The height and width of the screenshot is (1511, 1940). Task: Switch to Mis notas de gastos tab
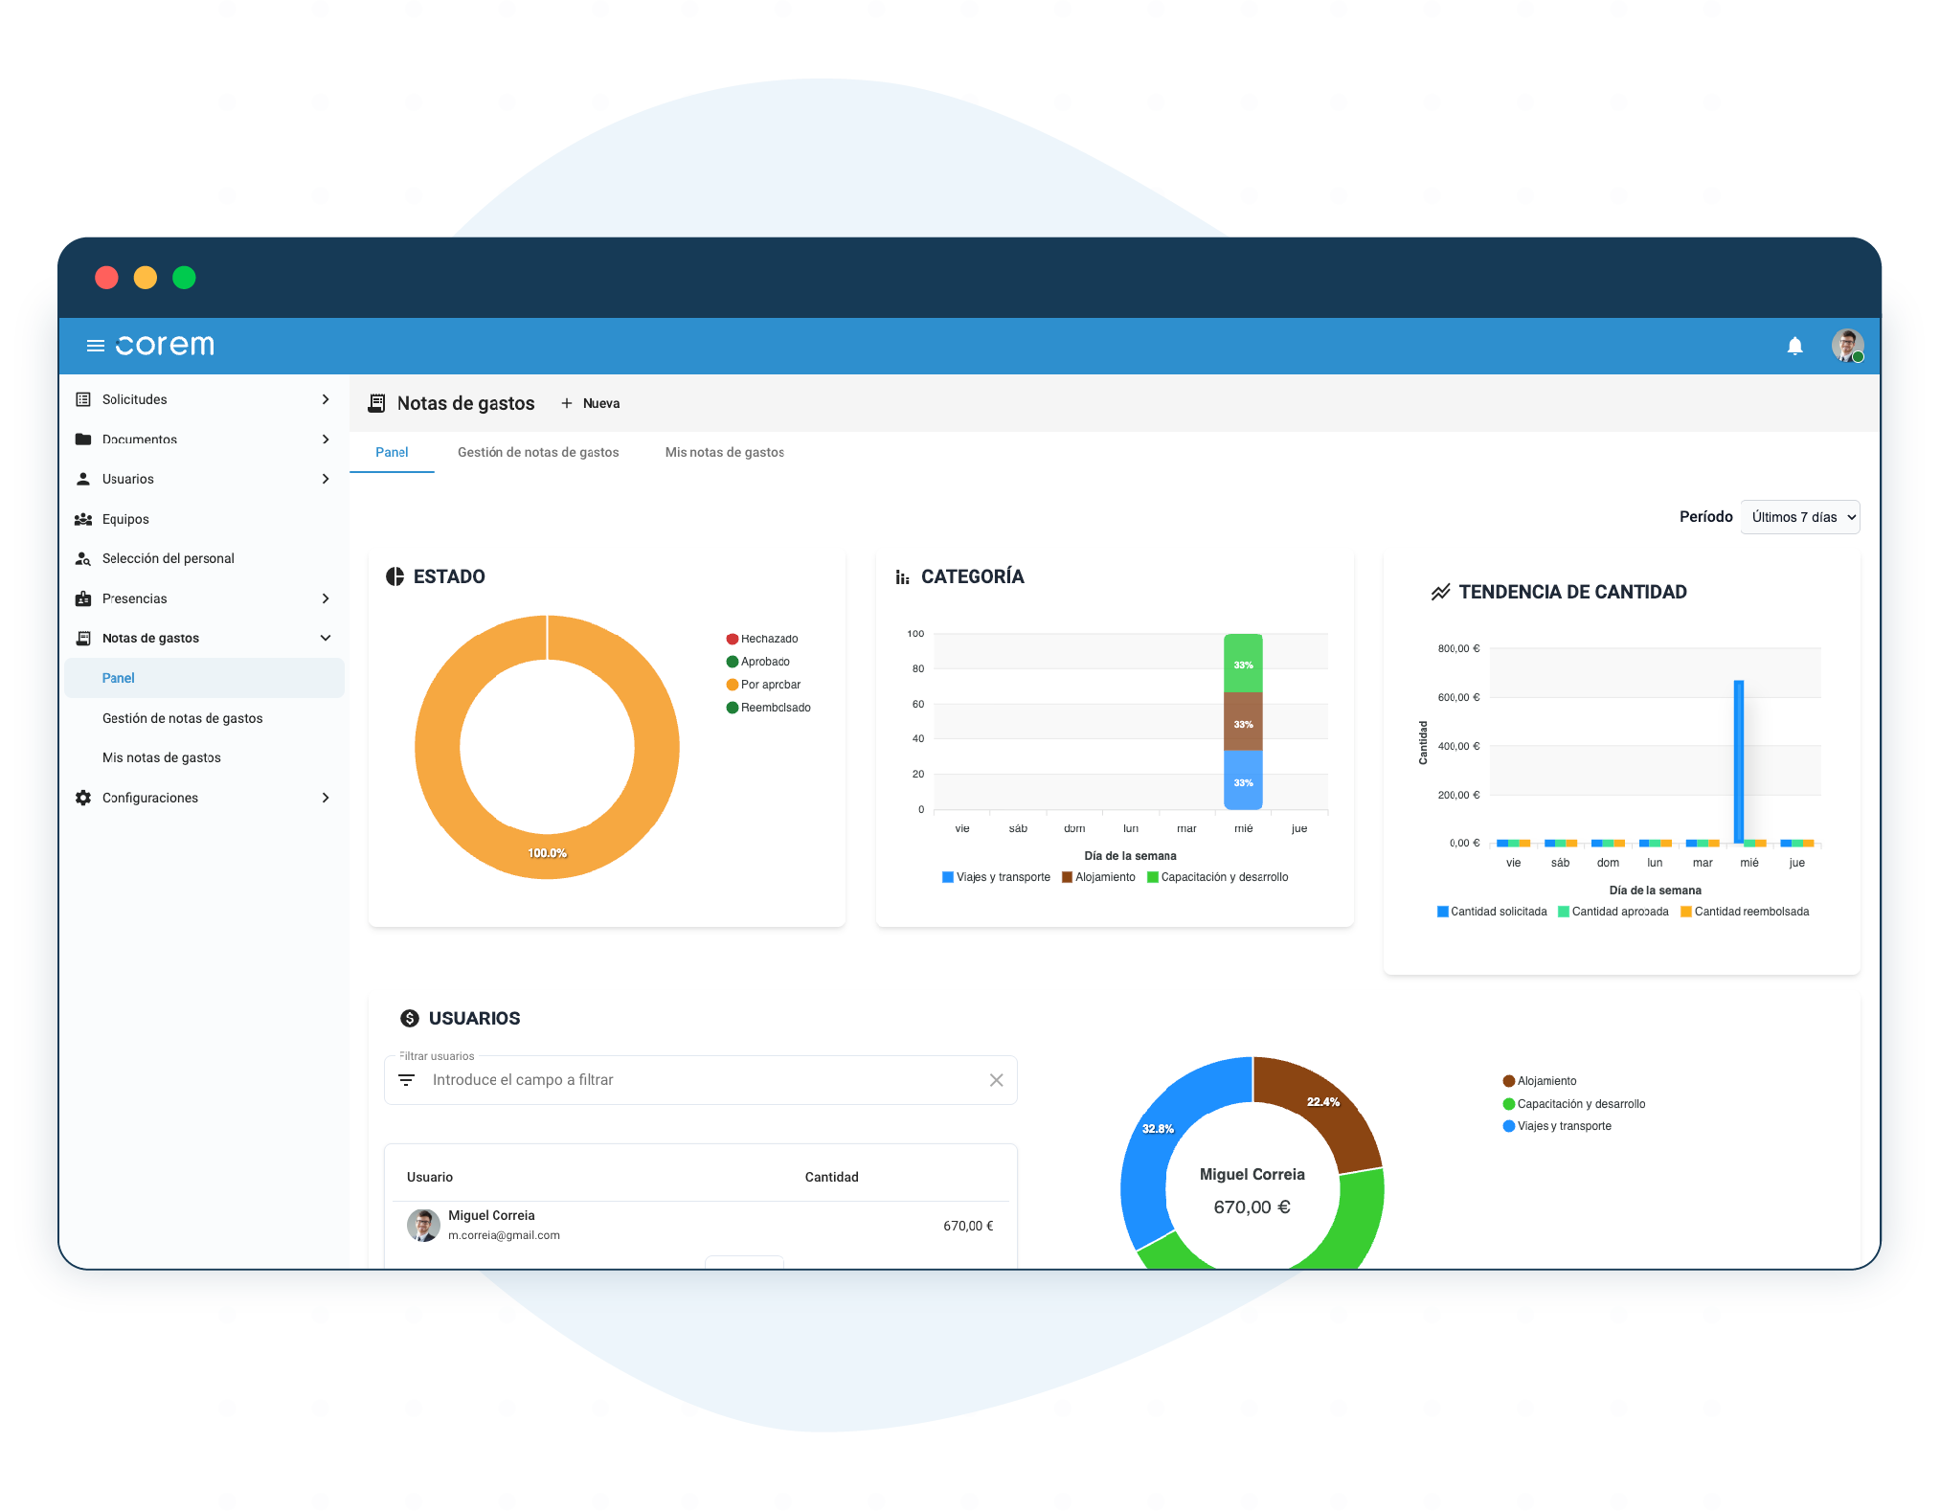point(724,452)
